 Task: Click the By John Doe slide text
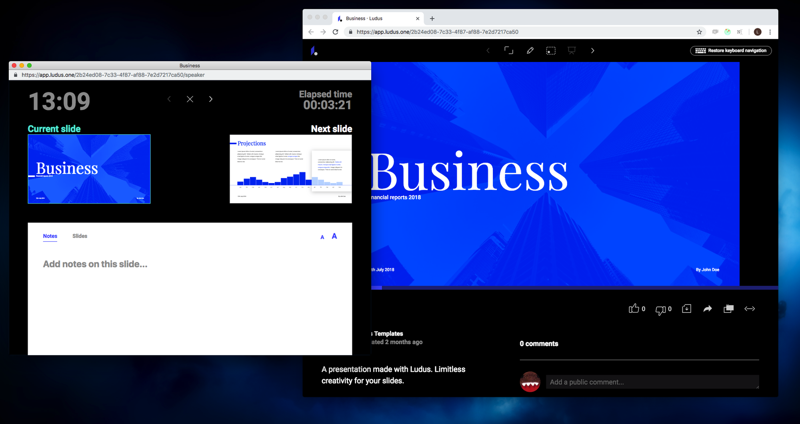pos(707,270)
